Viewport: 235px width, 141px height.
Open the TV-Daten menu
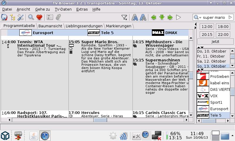tap(63, 9)
